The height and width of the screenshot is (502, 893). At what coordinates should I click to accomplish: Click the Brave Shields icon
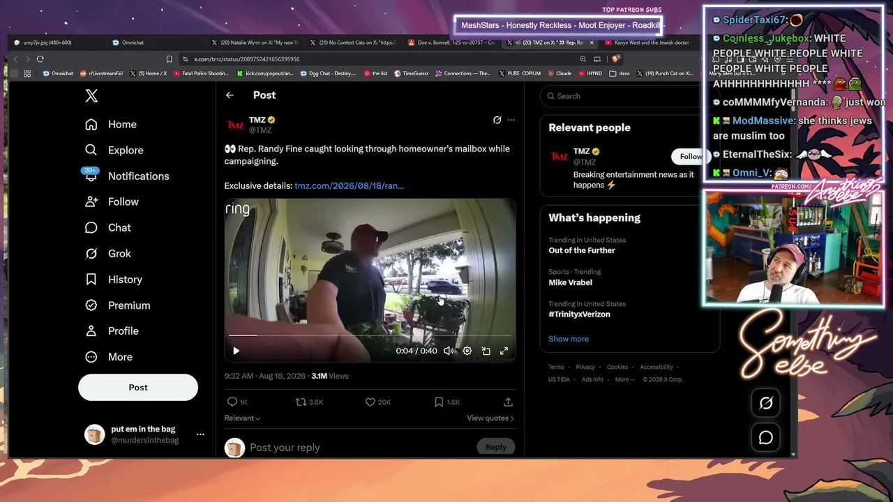pos(615,59)
